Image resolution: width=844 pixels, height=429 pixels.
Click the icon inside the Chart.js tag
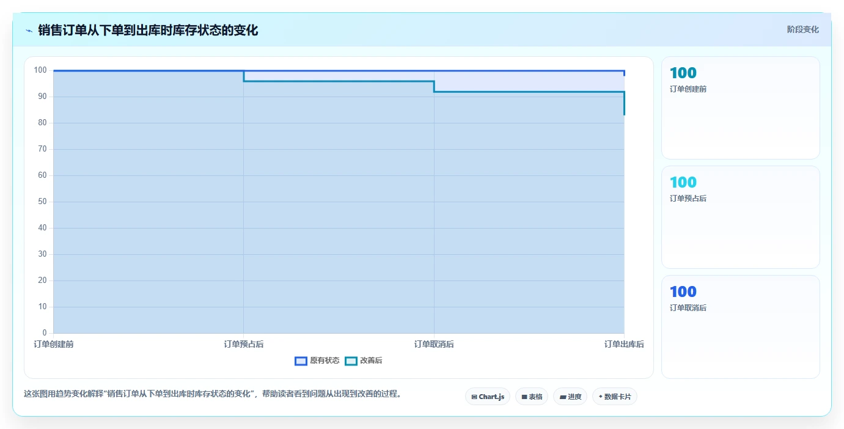tap(474, 397)
